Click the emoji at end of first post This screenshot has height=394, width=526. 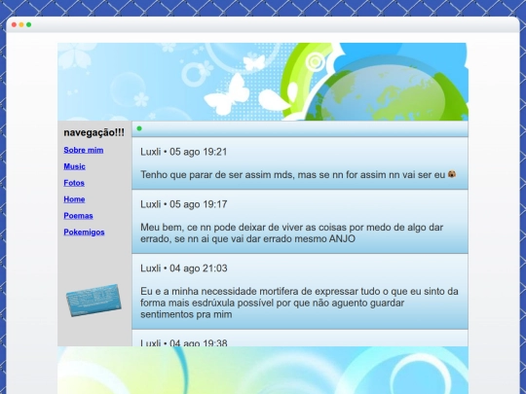[452, 174]
